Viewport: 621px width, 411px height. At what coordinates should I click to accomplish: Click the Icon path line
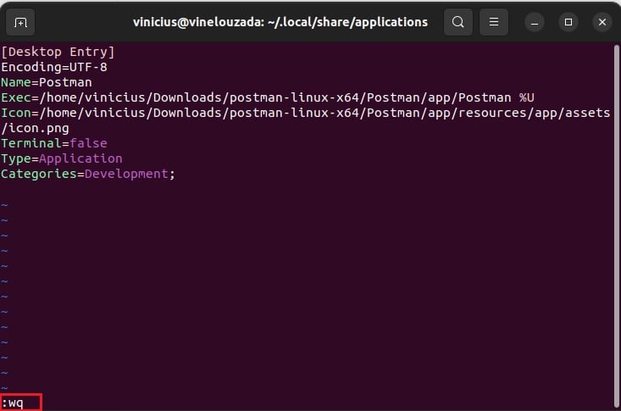(x=306, y=113)
